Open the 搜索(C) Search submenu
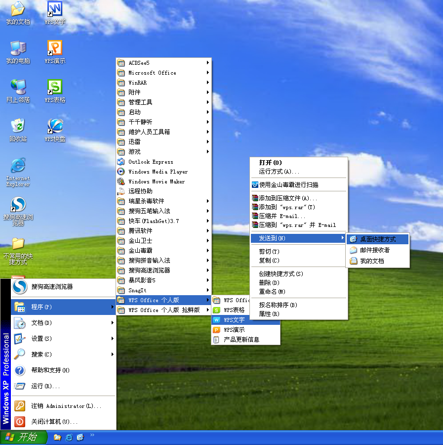The image size is (443, 445). coord(63,355)
